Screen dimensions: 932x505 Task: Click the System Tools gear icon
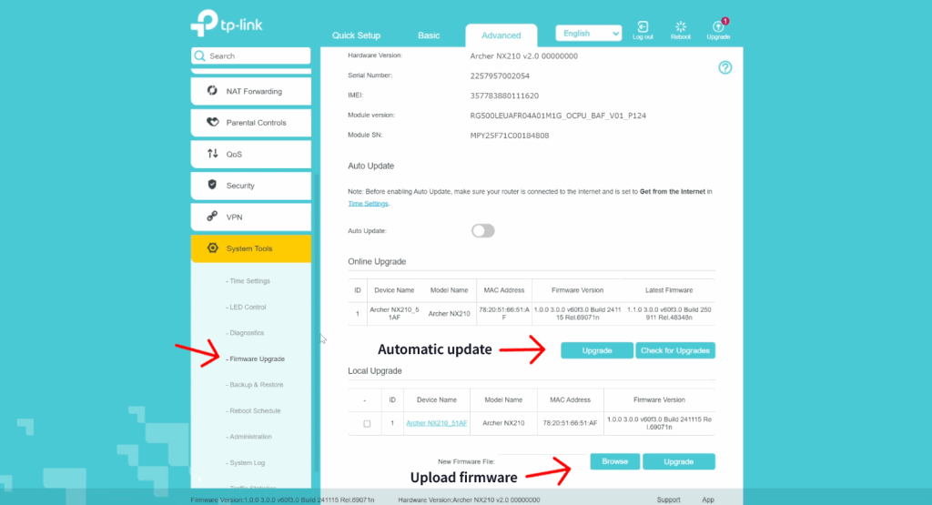tap(212, 248)
